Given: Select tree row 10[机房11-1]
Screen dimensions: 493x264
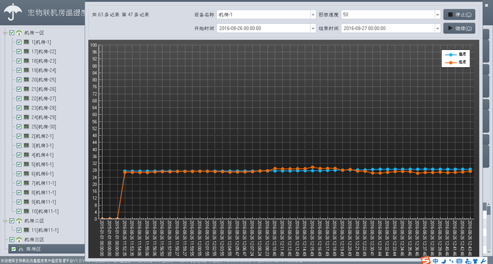Looking at the screenshot, I should coord(45,211).
